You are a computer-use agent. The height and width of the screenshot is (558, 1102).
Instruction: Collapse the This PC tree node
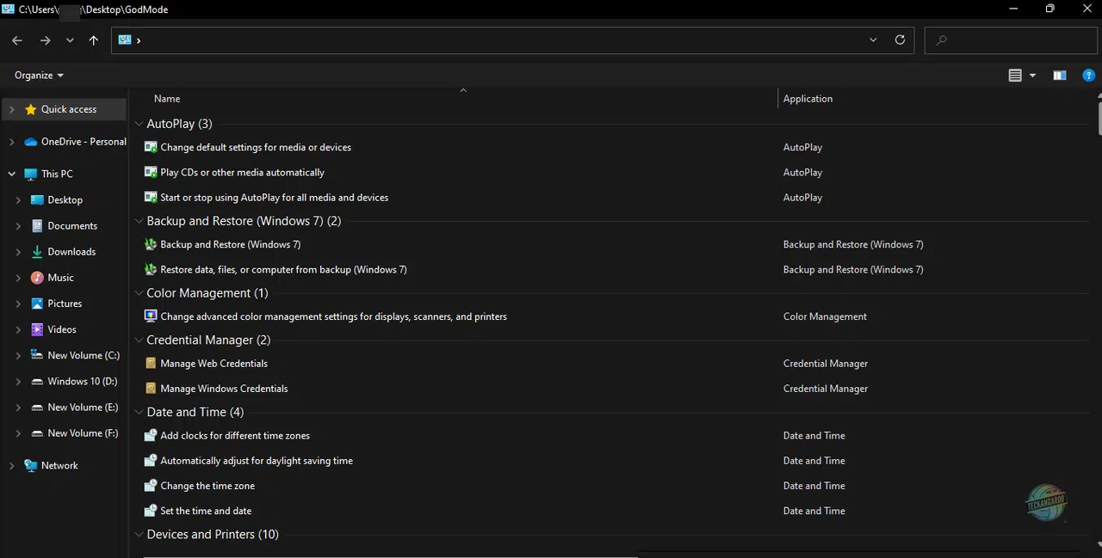[x=11, y=174]
